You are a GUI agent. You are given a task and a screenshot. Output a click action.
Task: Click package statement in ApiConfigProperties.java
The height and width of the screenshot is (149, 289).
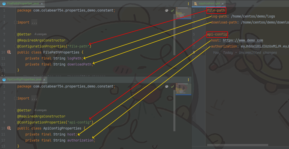pyautogui.click(x=66, y=86)
